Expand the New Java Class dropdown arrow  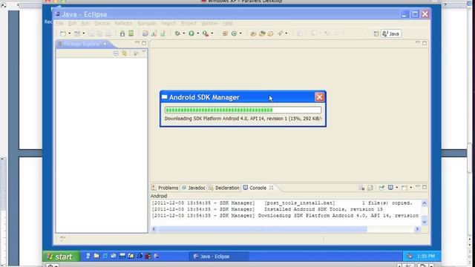240,33
